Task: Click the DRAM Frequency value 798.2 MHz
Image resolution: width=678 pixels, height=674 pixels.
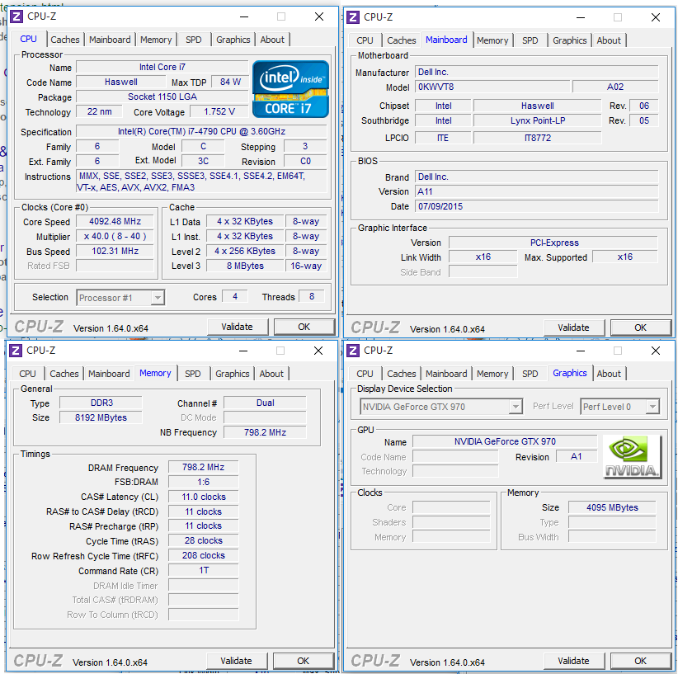Action: (203, 467)
